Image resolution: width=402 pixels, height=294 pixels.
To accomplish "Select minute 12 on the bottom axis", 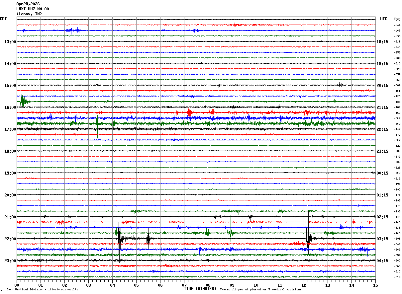I will pos(304,285).
